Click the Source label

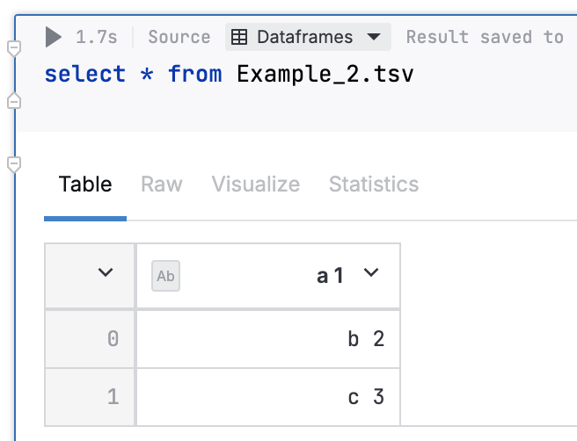click(x=179, y=37)
